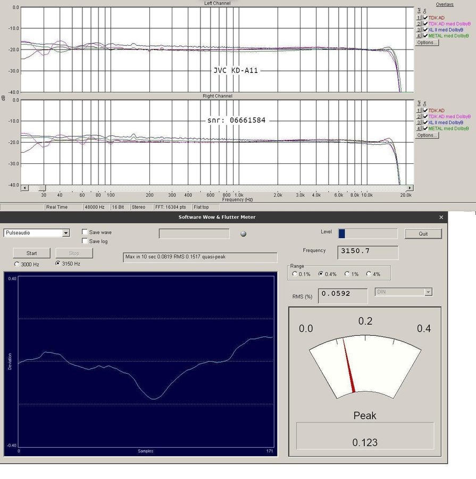Click overlay set 2 button in Right Channel

pyautogui.click(x=419, y=117)
